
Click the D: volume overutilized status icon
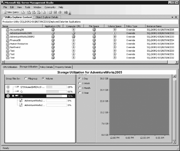(8, 96)
